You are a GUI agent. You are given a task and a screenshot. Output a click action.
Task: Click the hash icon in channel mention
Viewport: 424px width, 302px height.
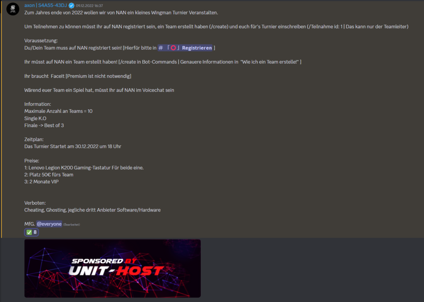tap(161, 48)
